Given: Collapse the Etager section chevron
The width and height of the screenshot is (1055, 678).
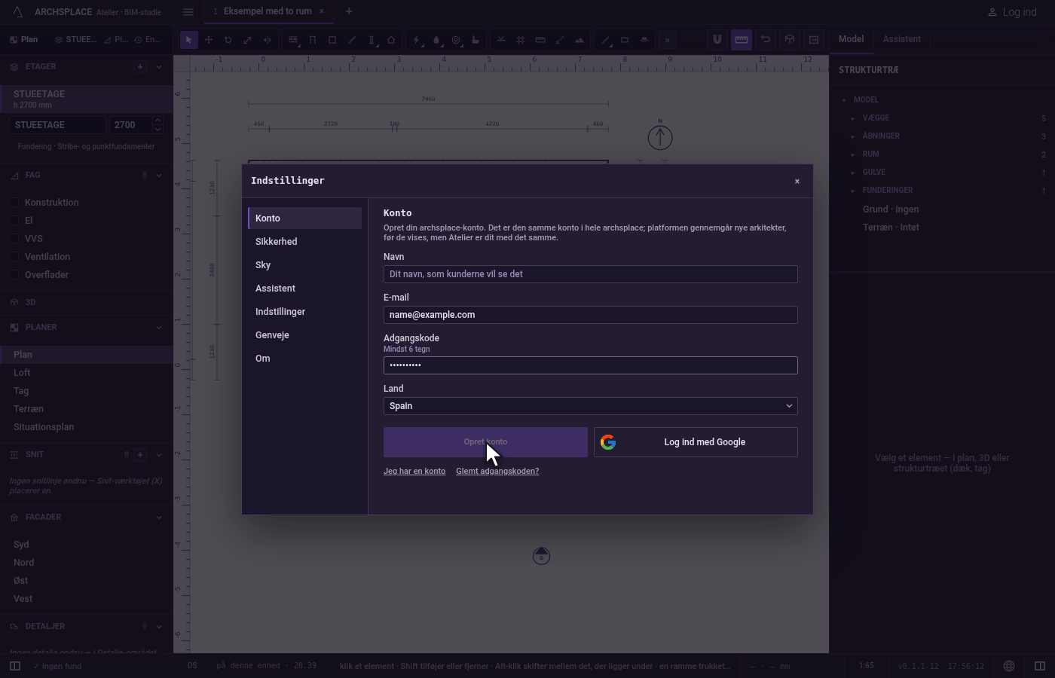Looking at the screenshot, I should click(159, 67).
